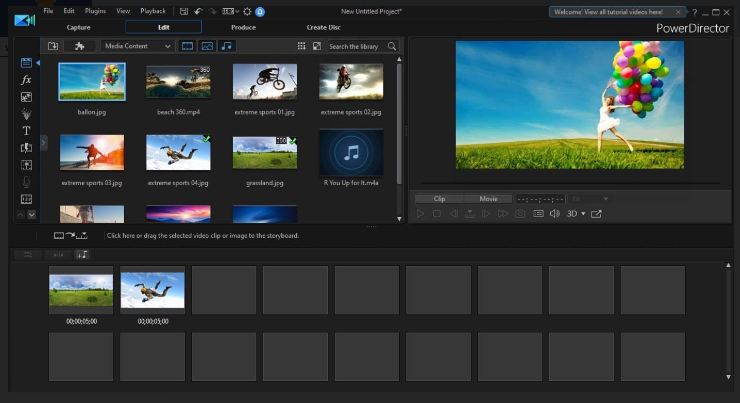Switch to the Capture tab
Viewport: 740px width, 403px height.
tap(79, 27)
